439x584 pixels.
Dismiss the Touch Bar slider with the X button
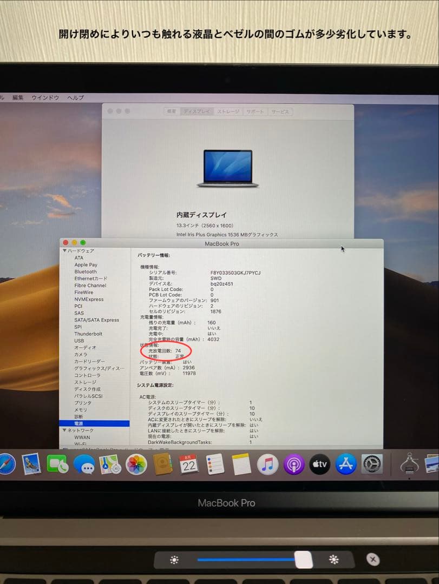374,560
